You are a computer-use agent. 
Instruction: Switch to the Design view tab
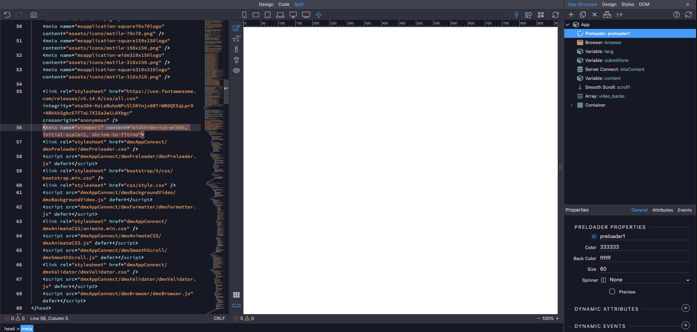266,4
